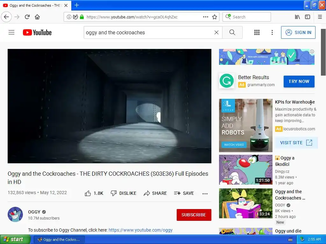Click TRY NOW on Grammarly ad
The width and height of the screenshot is (326, 244).
[299, 81]
